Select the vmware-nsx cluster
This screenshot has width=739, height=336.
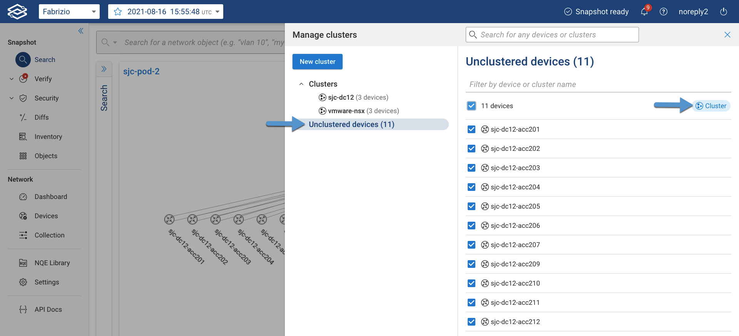click(346, 111)
